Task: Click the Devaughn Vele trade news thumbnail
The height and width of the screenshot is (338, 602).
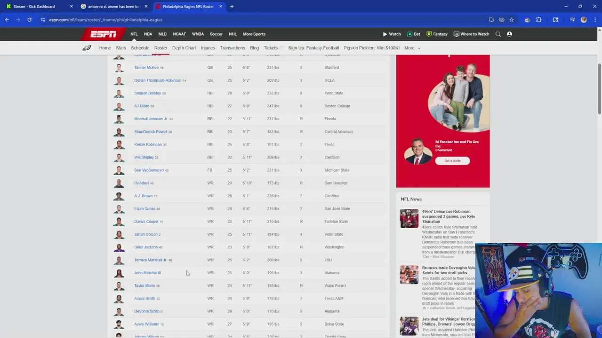Action: (x=409, y=275)
